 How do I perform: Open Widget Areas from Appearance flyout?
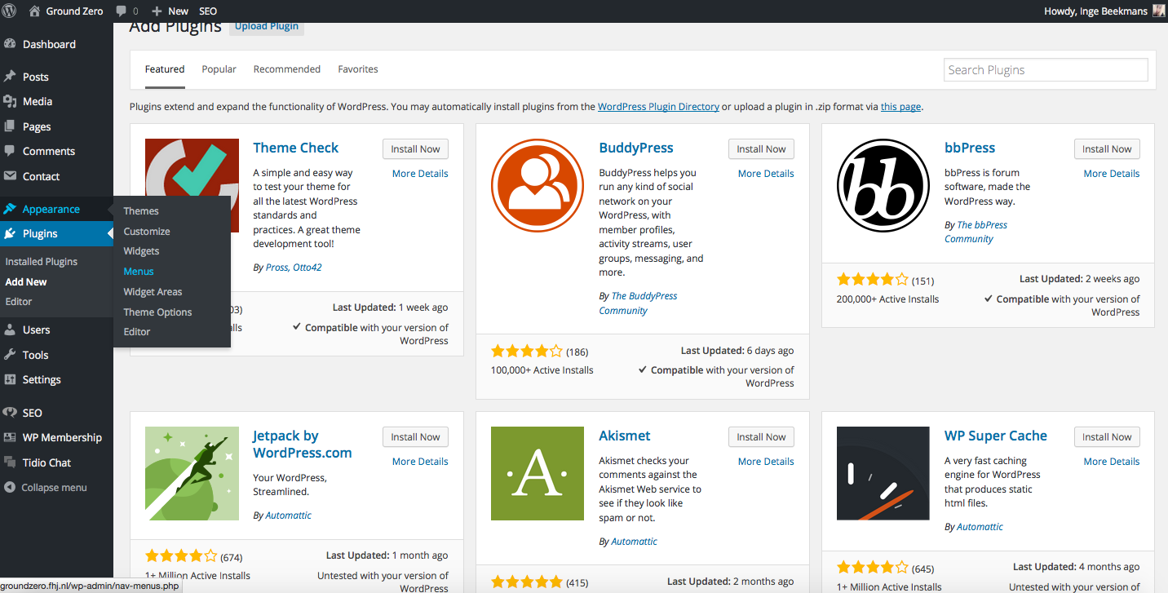tap(153, 291)
